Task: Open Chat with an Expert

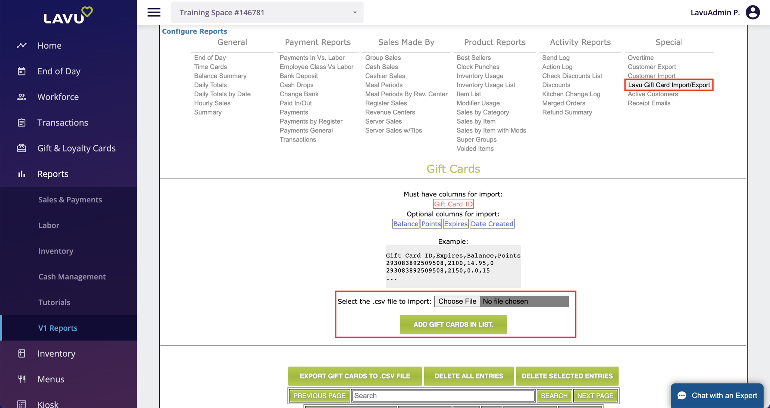Action: coord(717,395)
